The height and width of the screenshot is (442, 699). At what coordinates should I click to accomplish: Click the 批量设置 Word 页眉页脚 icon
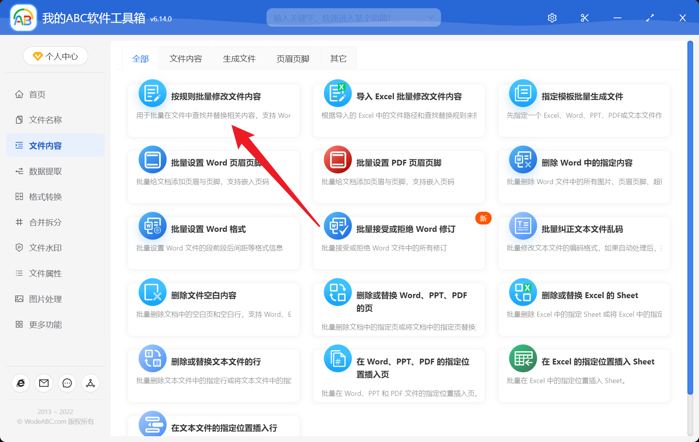(x=152, y=159)
